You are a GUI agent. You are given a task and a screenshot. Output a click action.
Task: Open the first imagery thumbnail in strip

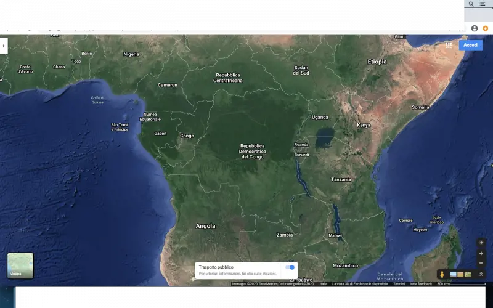(453, 274)
